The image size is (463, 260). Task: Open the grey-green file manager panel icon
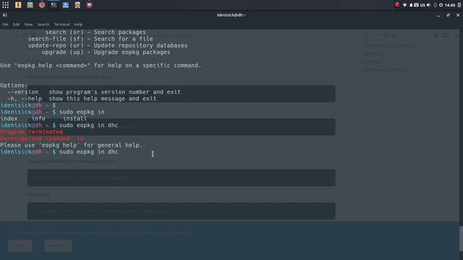pos(30,5)
